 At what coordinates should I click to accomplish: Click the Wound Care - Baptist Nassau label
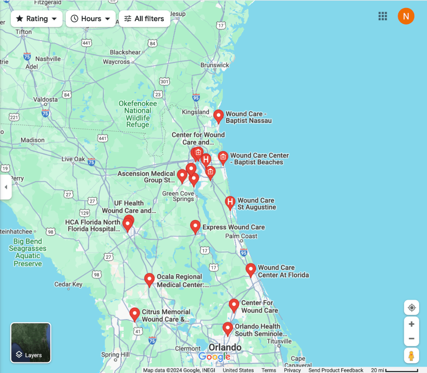248,117
